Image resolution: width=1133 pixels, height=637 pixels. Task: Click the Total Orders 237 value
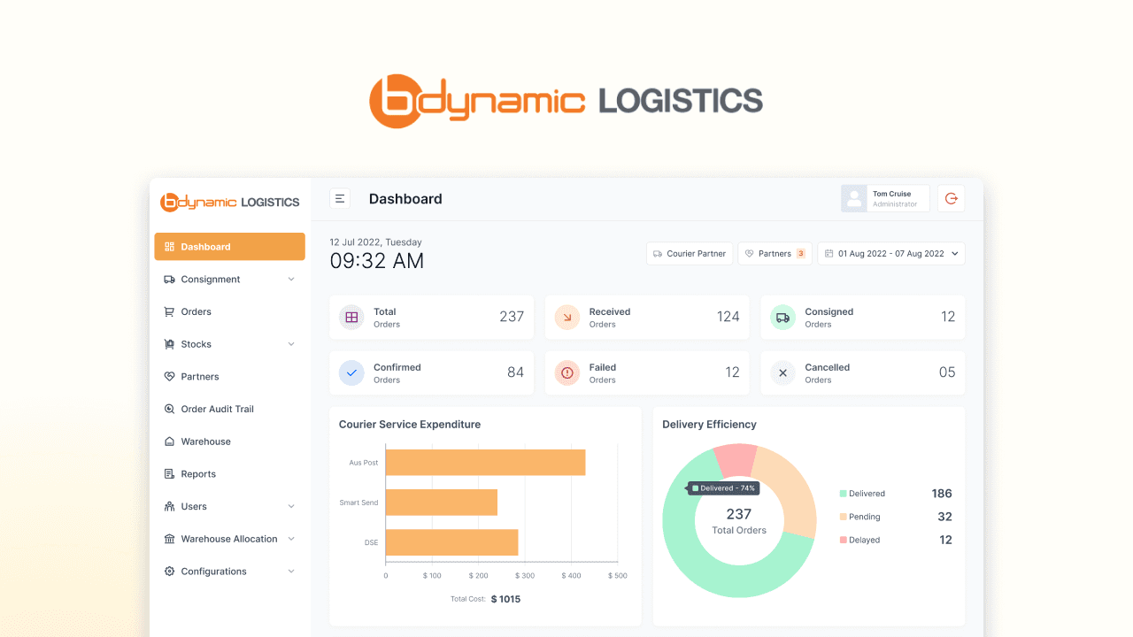coord(512,317)
